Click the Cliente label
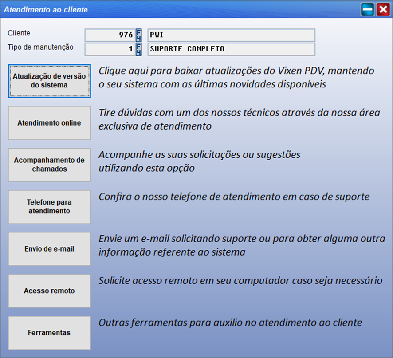The height and width of the screenshot is (358, 393). tap(19, 33)
